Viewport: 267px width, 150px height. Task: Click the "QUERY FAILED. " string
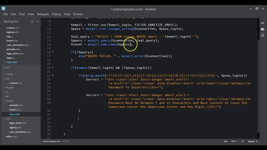pos(101,56)
